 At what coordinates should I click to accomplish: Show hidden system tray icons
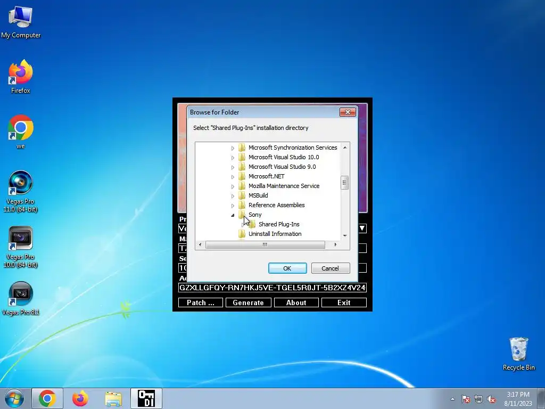452,399
